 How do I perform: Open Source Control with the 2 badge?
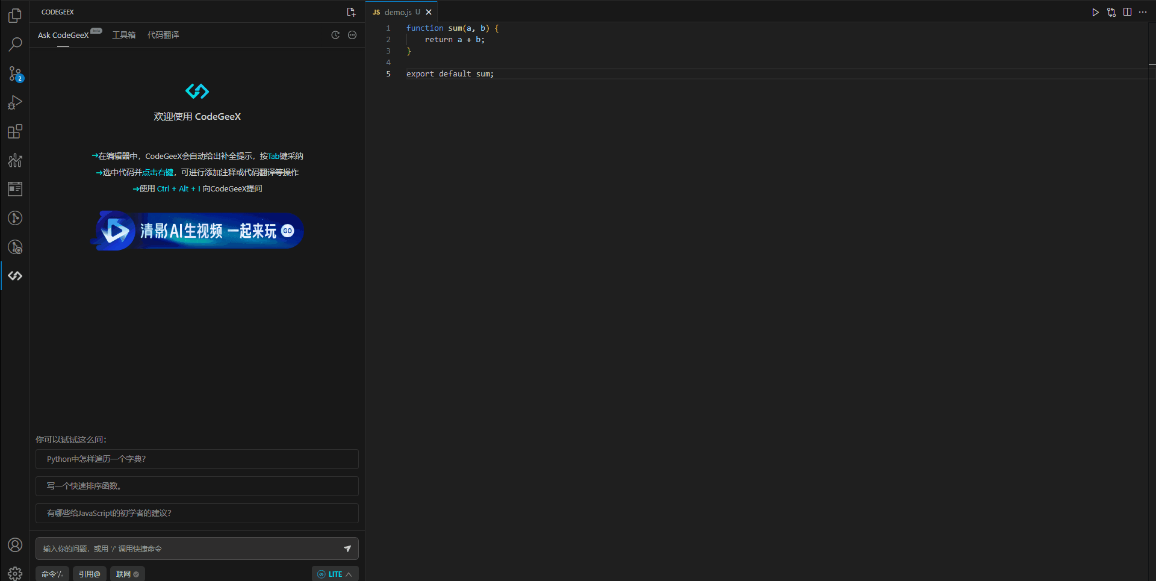tap(15, 73)
